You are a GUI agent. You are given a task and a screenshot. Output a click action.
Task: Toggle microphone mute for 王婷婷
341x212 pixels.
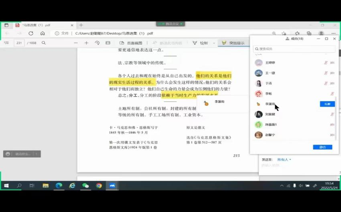[x=326, y=63]
